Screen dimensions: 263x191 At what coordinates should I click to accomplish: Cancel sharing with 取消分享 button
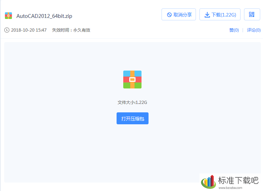(179, 14)
